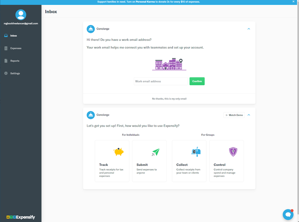
Task: Click the Concierge bell icon in the work email card
Action: point(90,29)
